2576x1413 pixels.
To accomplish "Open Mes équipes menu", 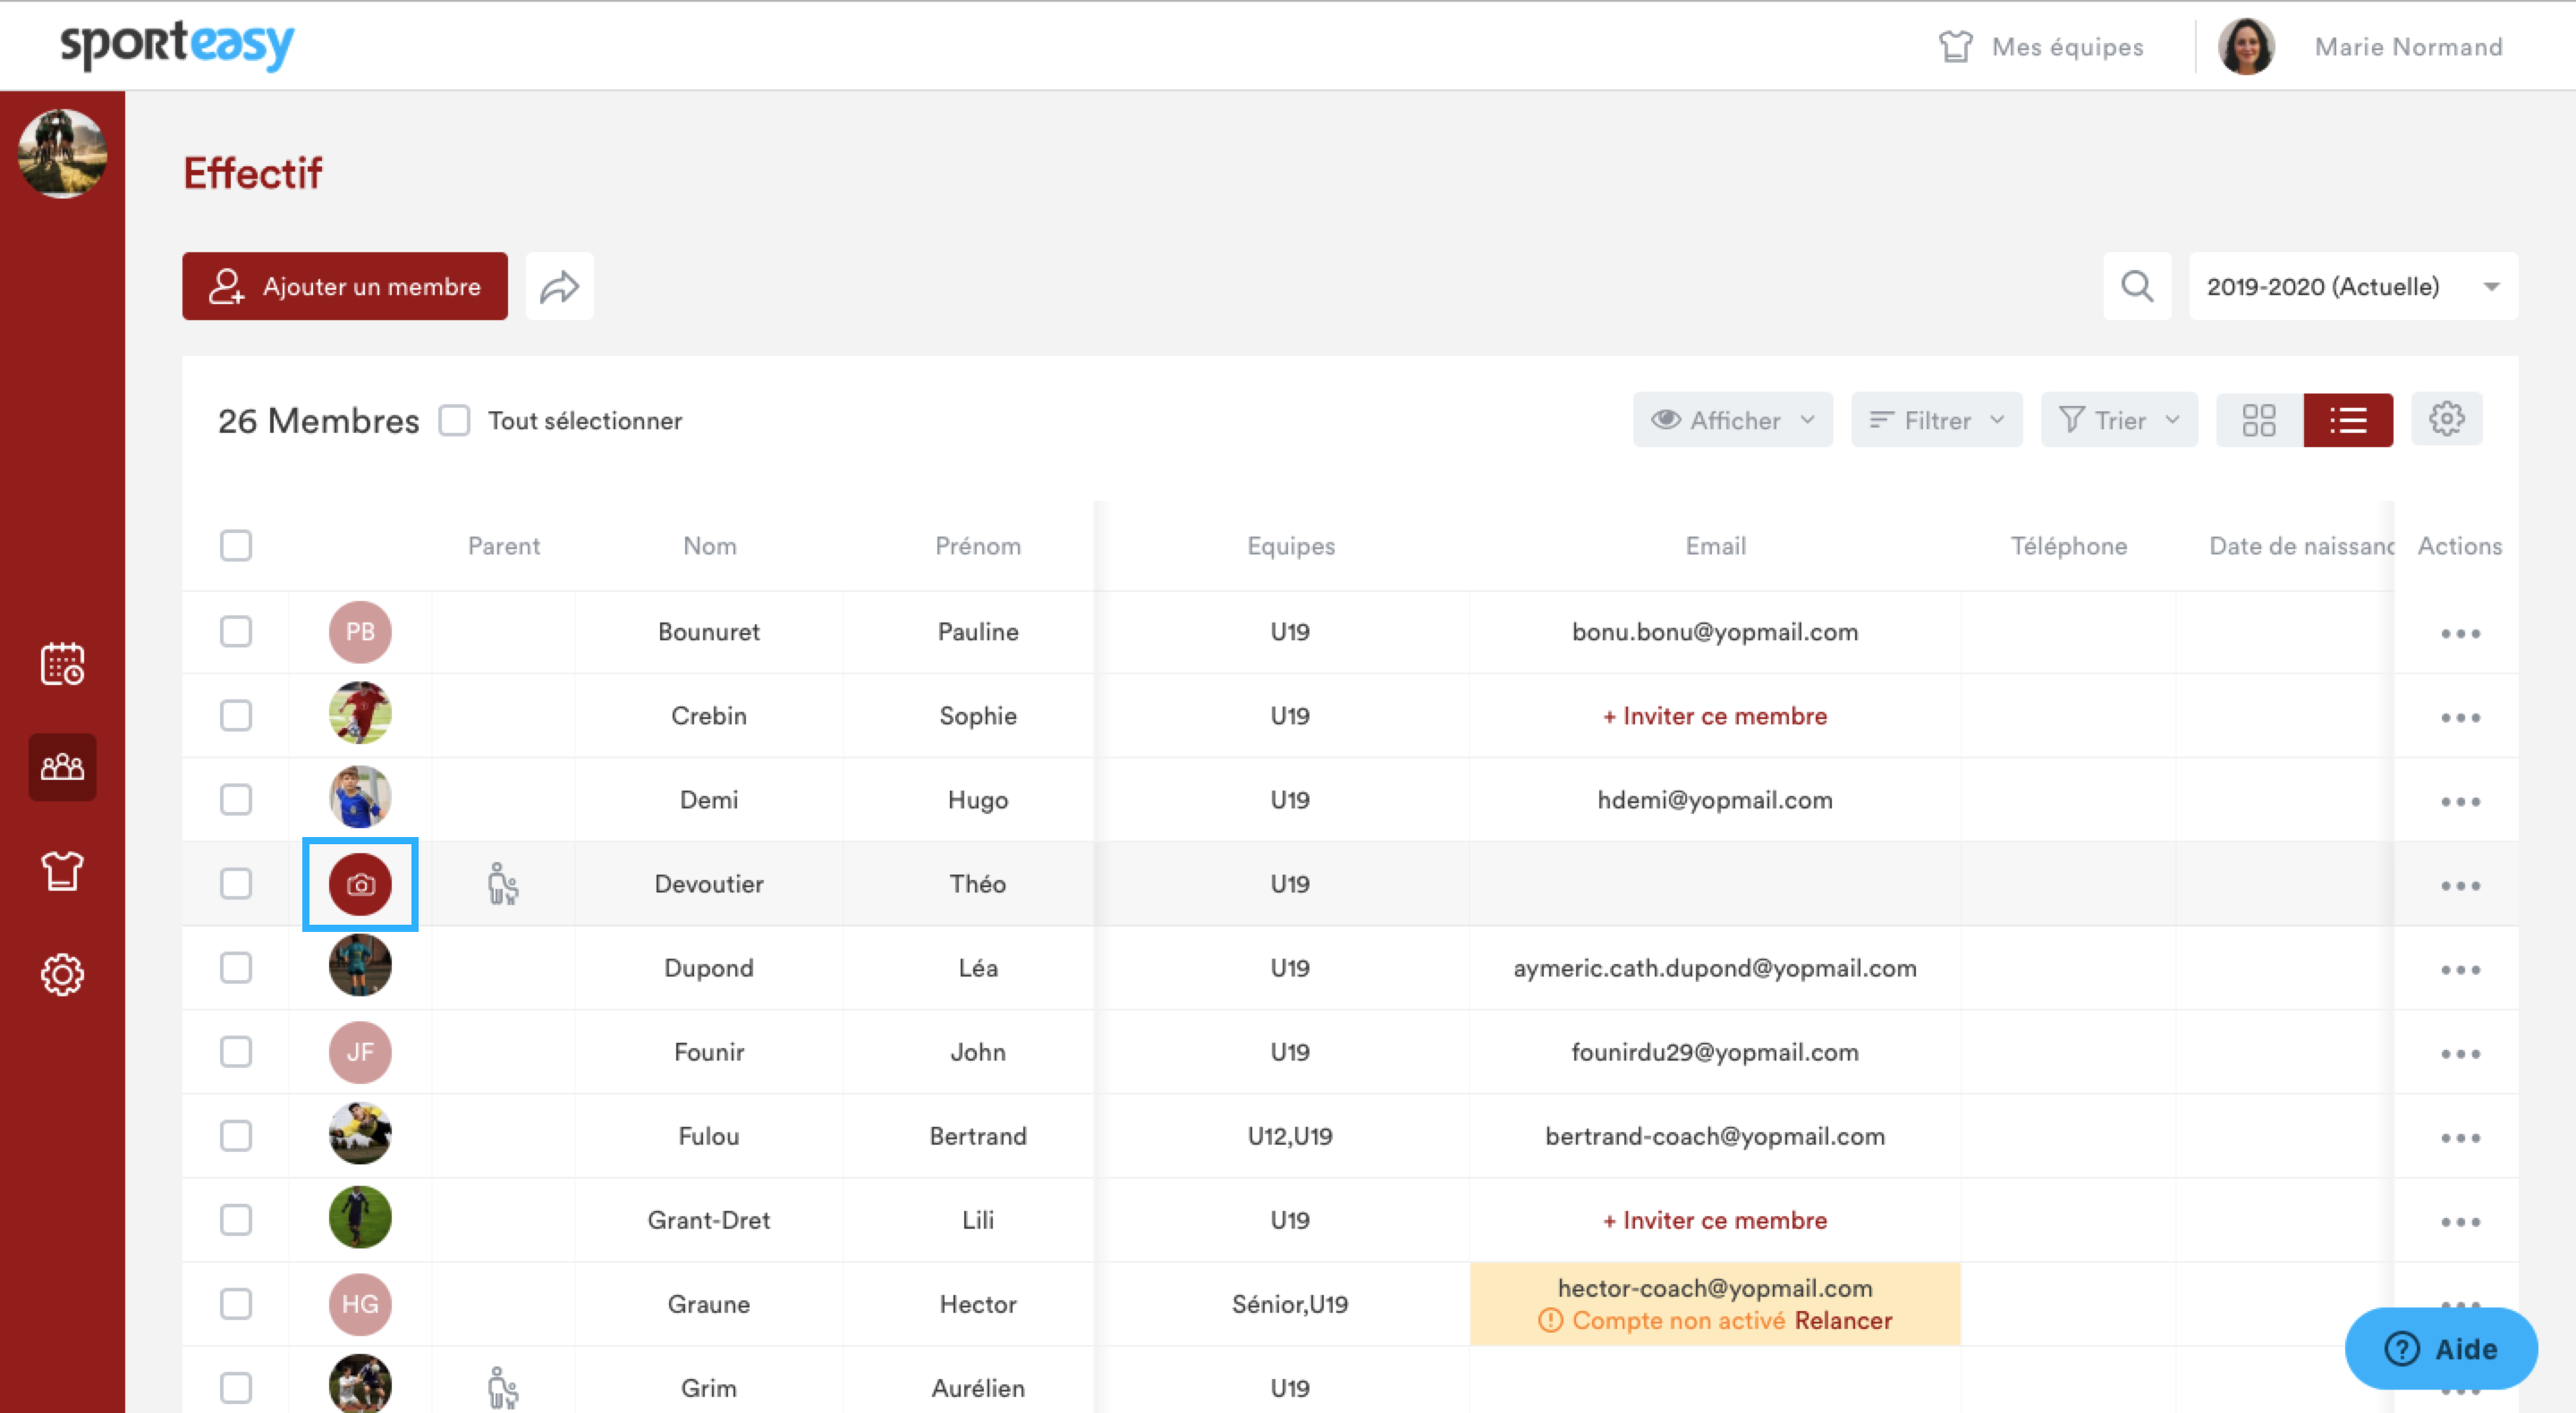I will (2040, 47).
